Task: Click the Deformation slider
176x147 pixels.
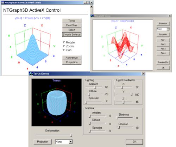Action: 54,135
